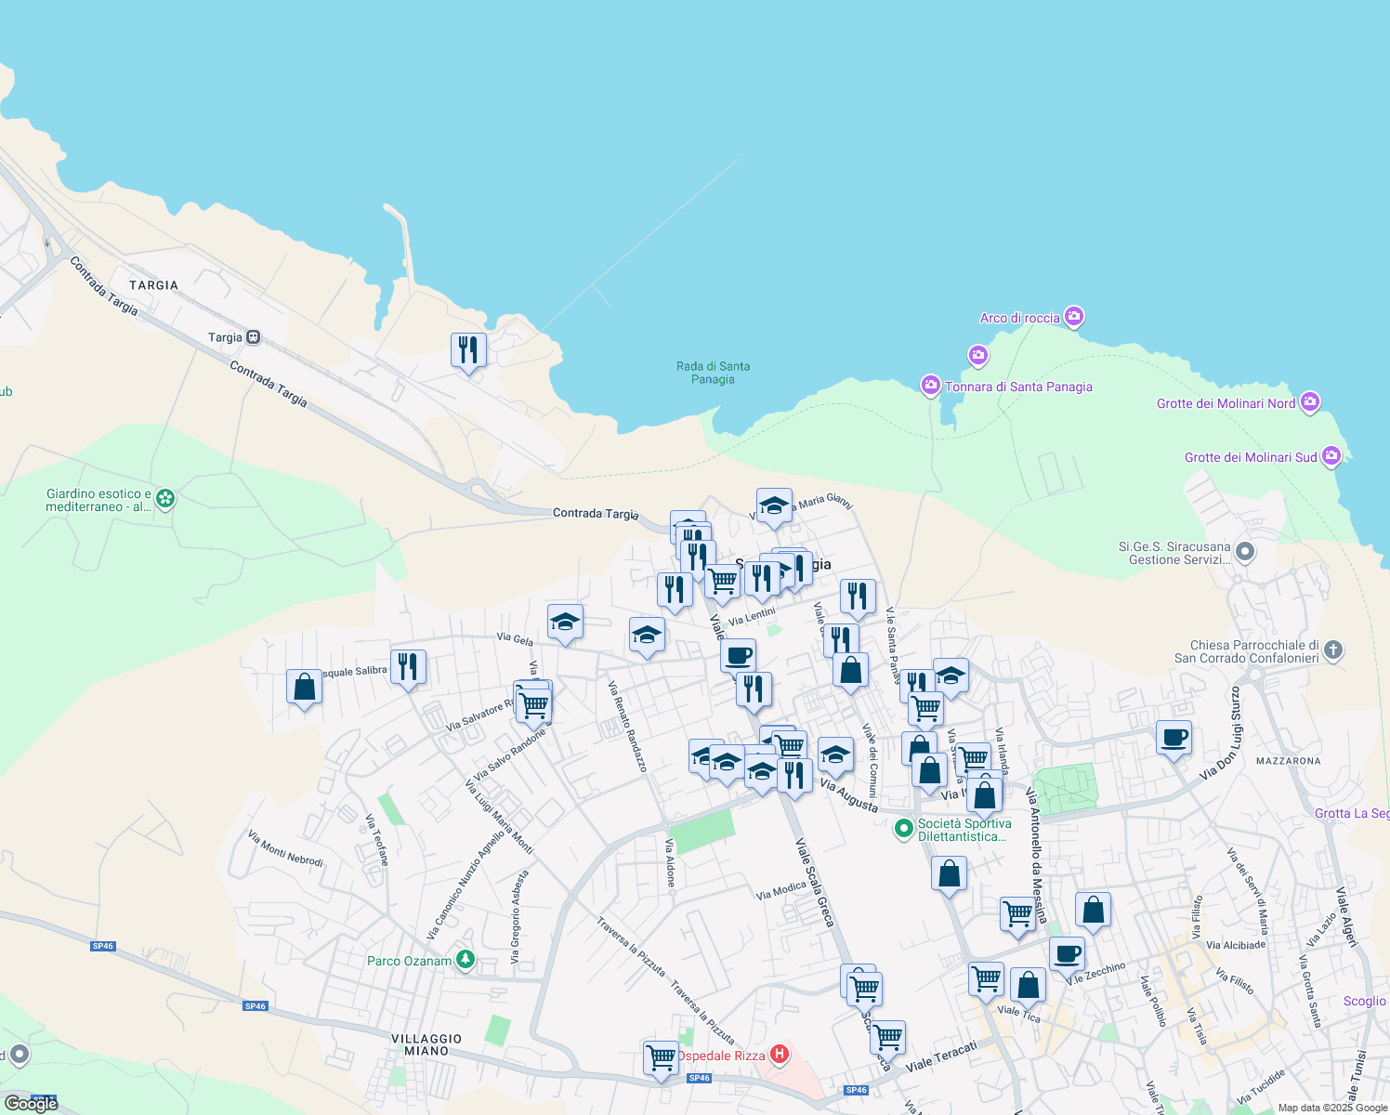Select the church icon for San Corrado Confalonieri
This screenshot has height=1115, width=1390.
tap(1332, 651)
